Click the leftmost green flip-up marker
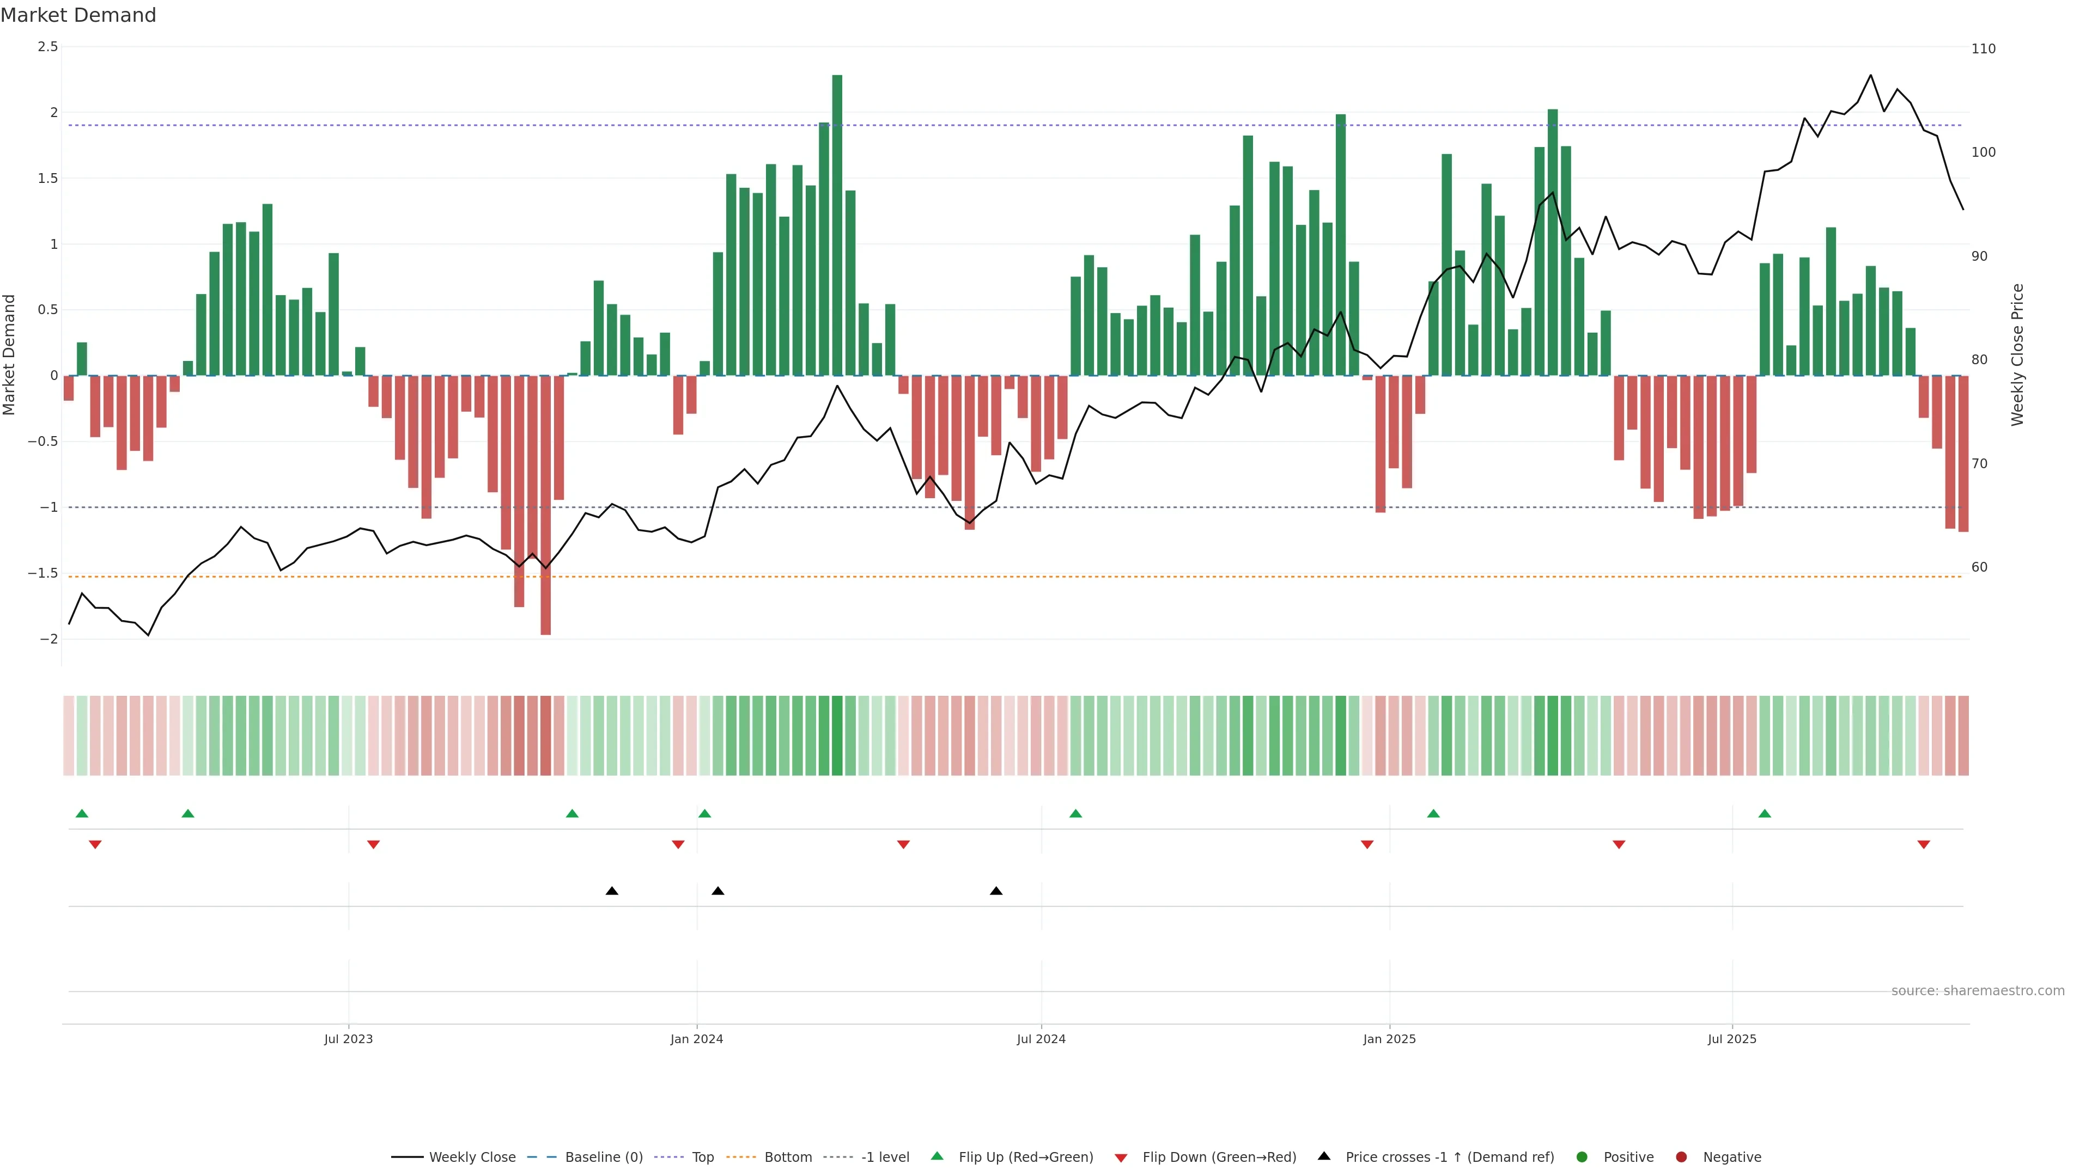This screenshot has width=2092, height=1176. [x=81, y=813]
